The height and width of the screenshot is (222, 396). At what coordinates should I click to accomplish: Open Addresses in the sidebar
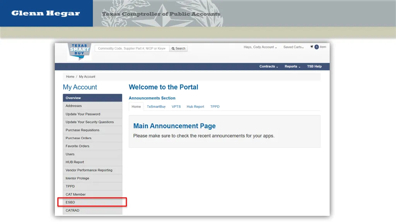(92, 106)
